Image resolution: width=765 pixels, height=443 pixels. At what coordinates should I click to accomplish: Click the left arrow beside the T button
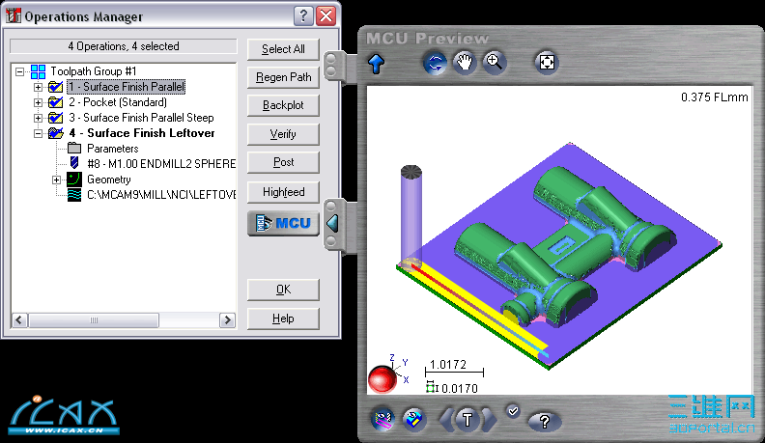(446, 420)
